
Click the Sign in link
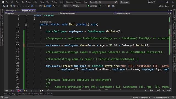tap(150, 2)
